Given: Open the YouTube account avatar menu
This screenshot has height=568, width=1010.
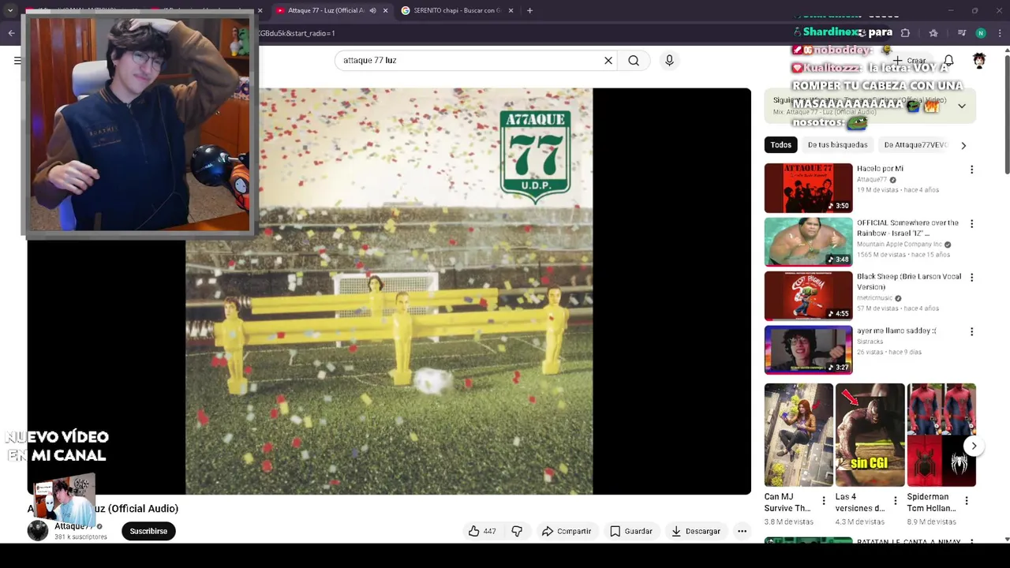Looking at the screenshot, I should pyautogui.click(x=979, y=61).
